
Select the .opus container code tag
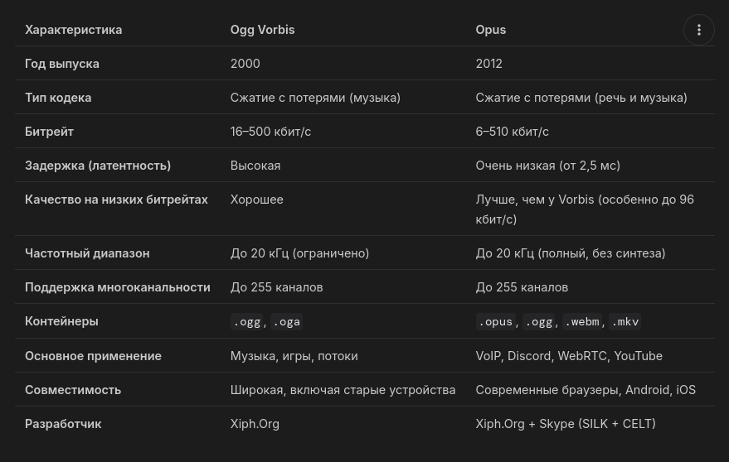(x=495, y=322)
